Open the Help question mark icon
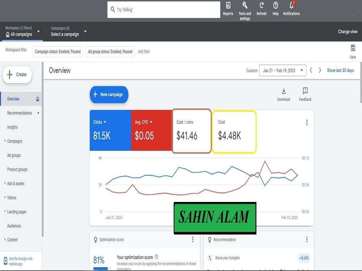 pyautogui.click(x=275, y=5)
